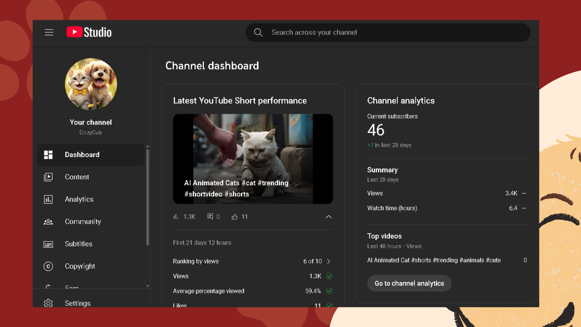This screenshot has width=581, height=327.
Task: Click the Your channel label
Action: 91,122
